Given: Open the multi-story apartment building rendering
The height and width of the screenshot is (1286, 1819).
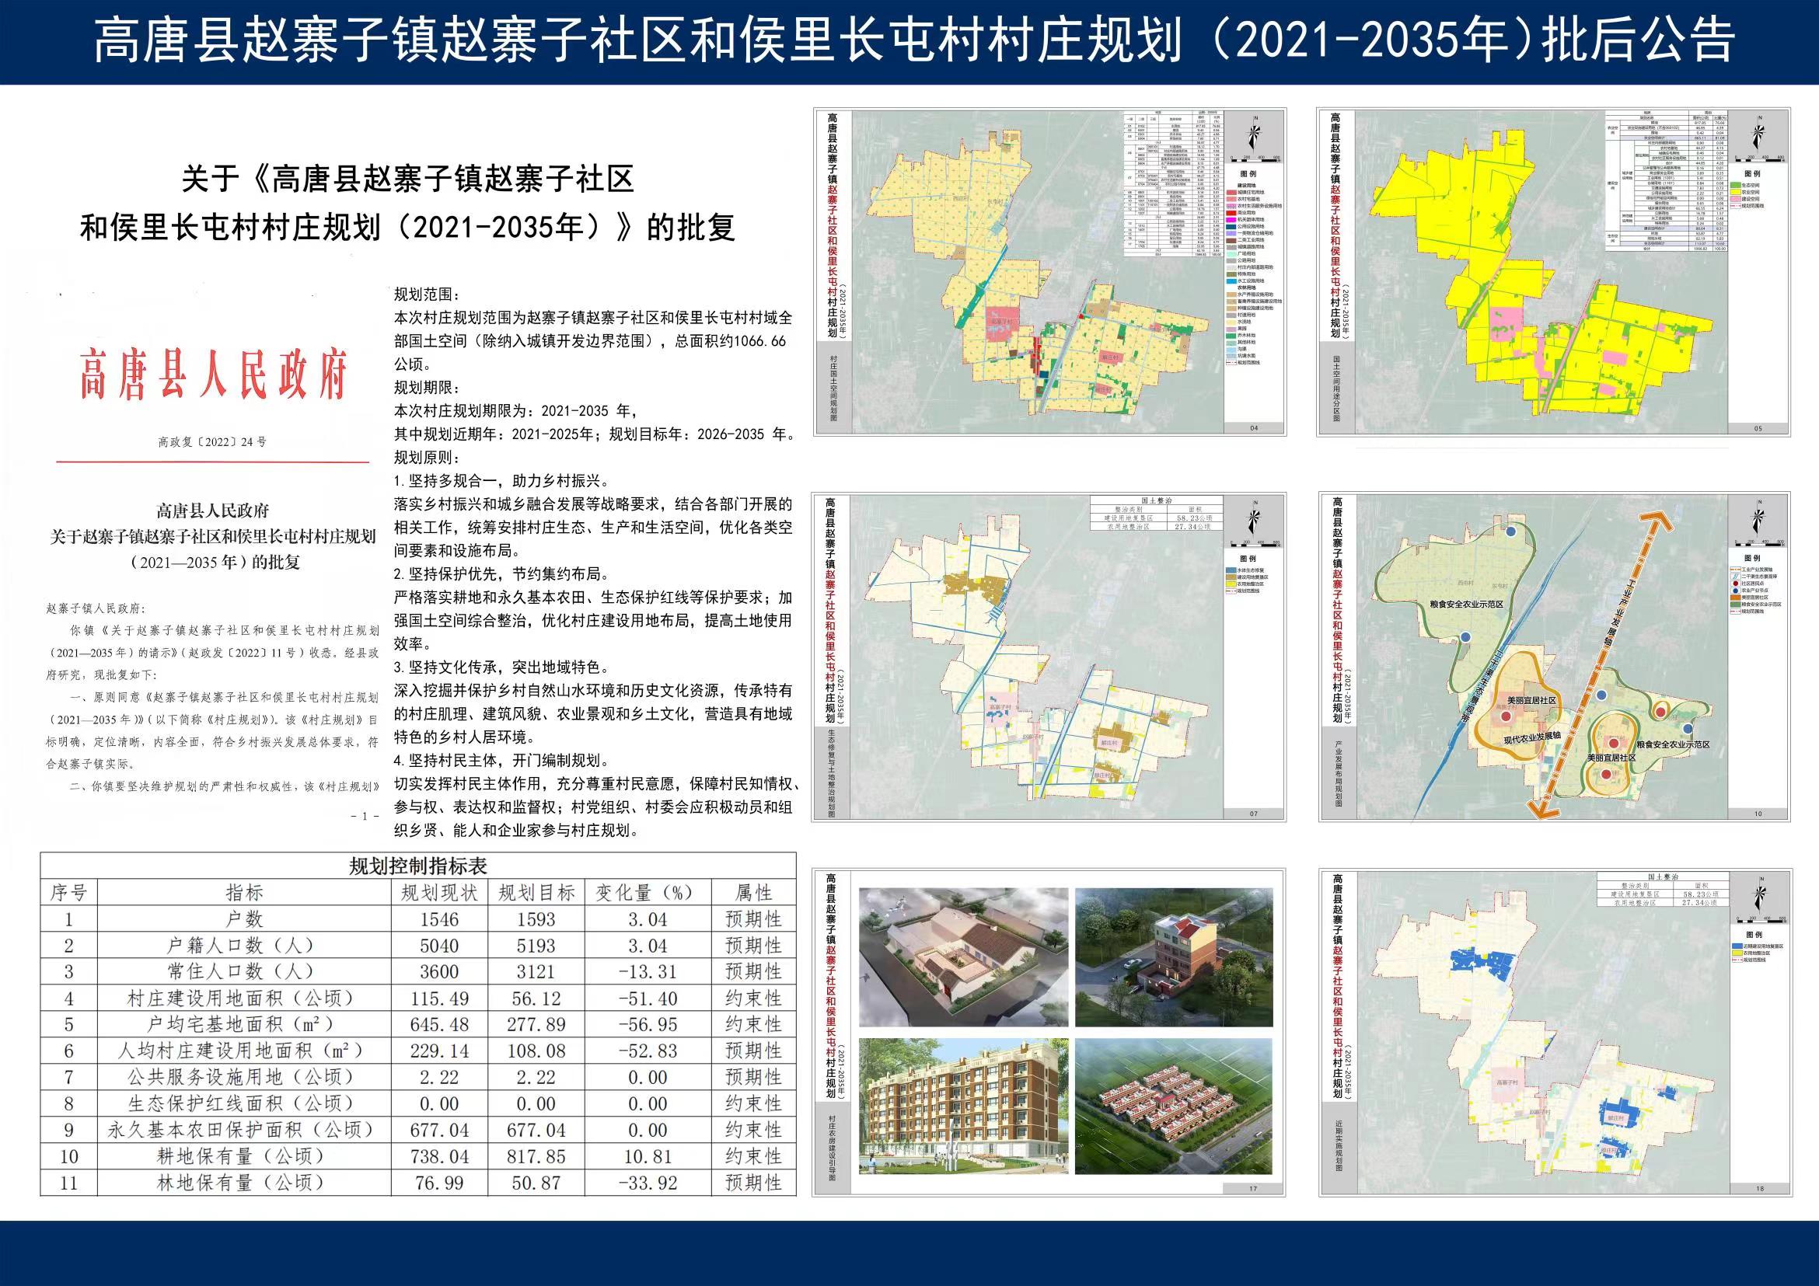Looking at the screenshot, I should tap(964, 1106).
